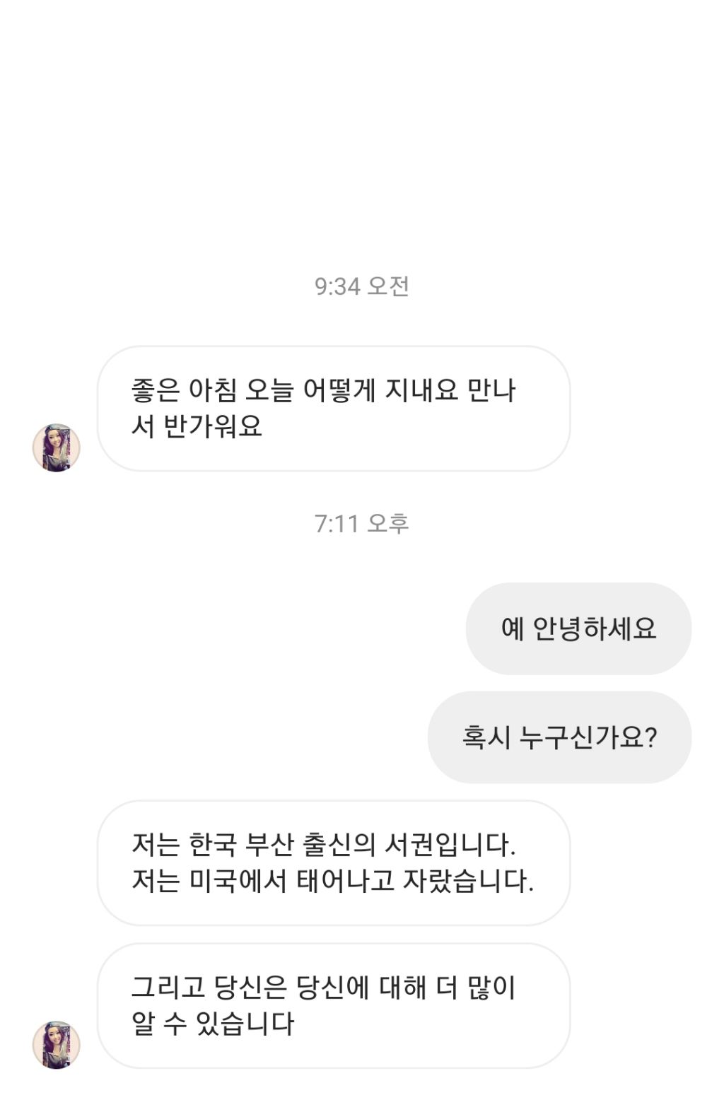Viewport: 724px width, 1112px height.
Task: Tap the text line "알 수 있습니다"
Action: pos(212,1024)
